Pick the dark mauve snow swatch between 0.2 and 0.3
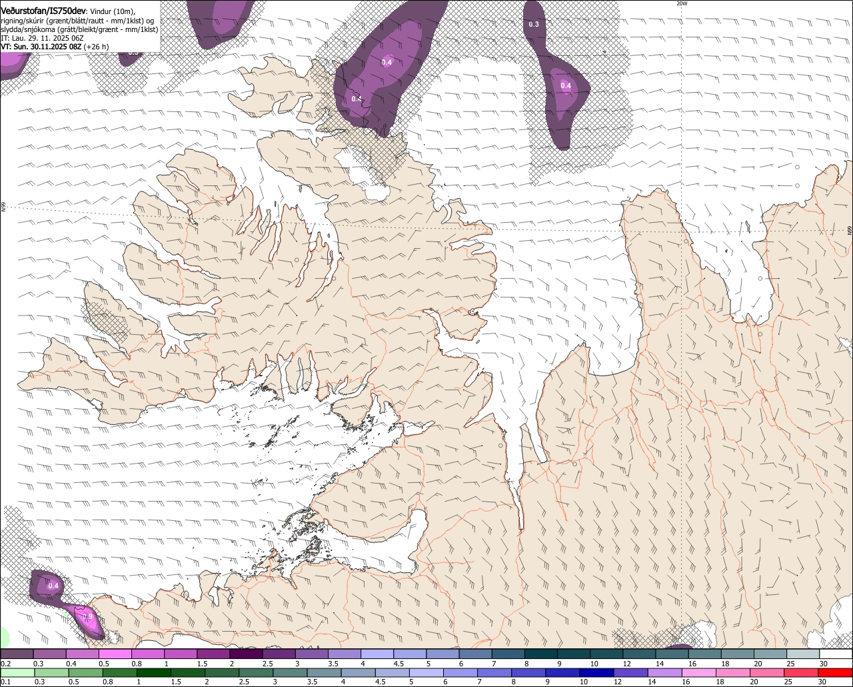This screenshot has height=687, width=853. 17,654
